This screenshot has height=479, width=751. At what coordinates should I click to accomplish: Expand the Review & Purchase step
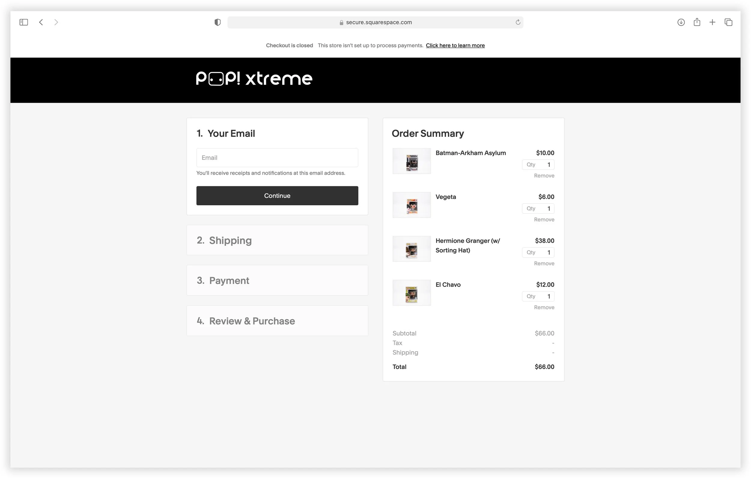(277, 321)
